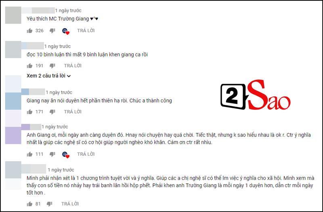Image resolution: width=323 pixels, height=212 pixels.
Task: Click the creator heart on first comment
Action: [66, 31]
